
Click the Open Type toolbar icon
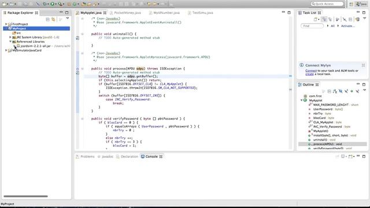[x=84, y=4]
